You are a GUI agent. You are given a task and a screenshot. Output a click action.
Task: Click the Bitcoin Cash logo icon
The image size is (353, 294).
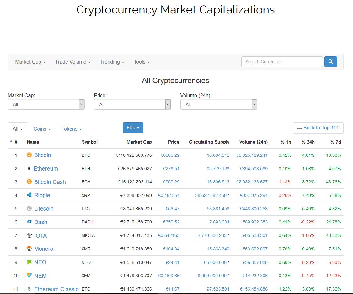click(29, 181)
